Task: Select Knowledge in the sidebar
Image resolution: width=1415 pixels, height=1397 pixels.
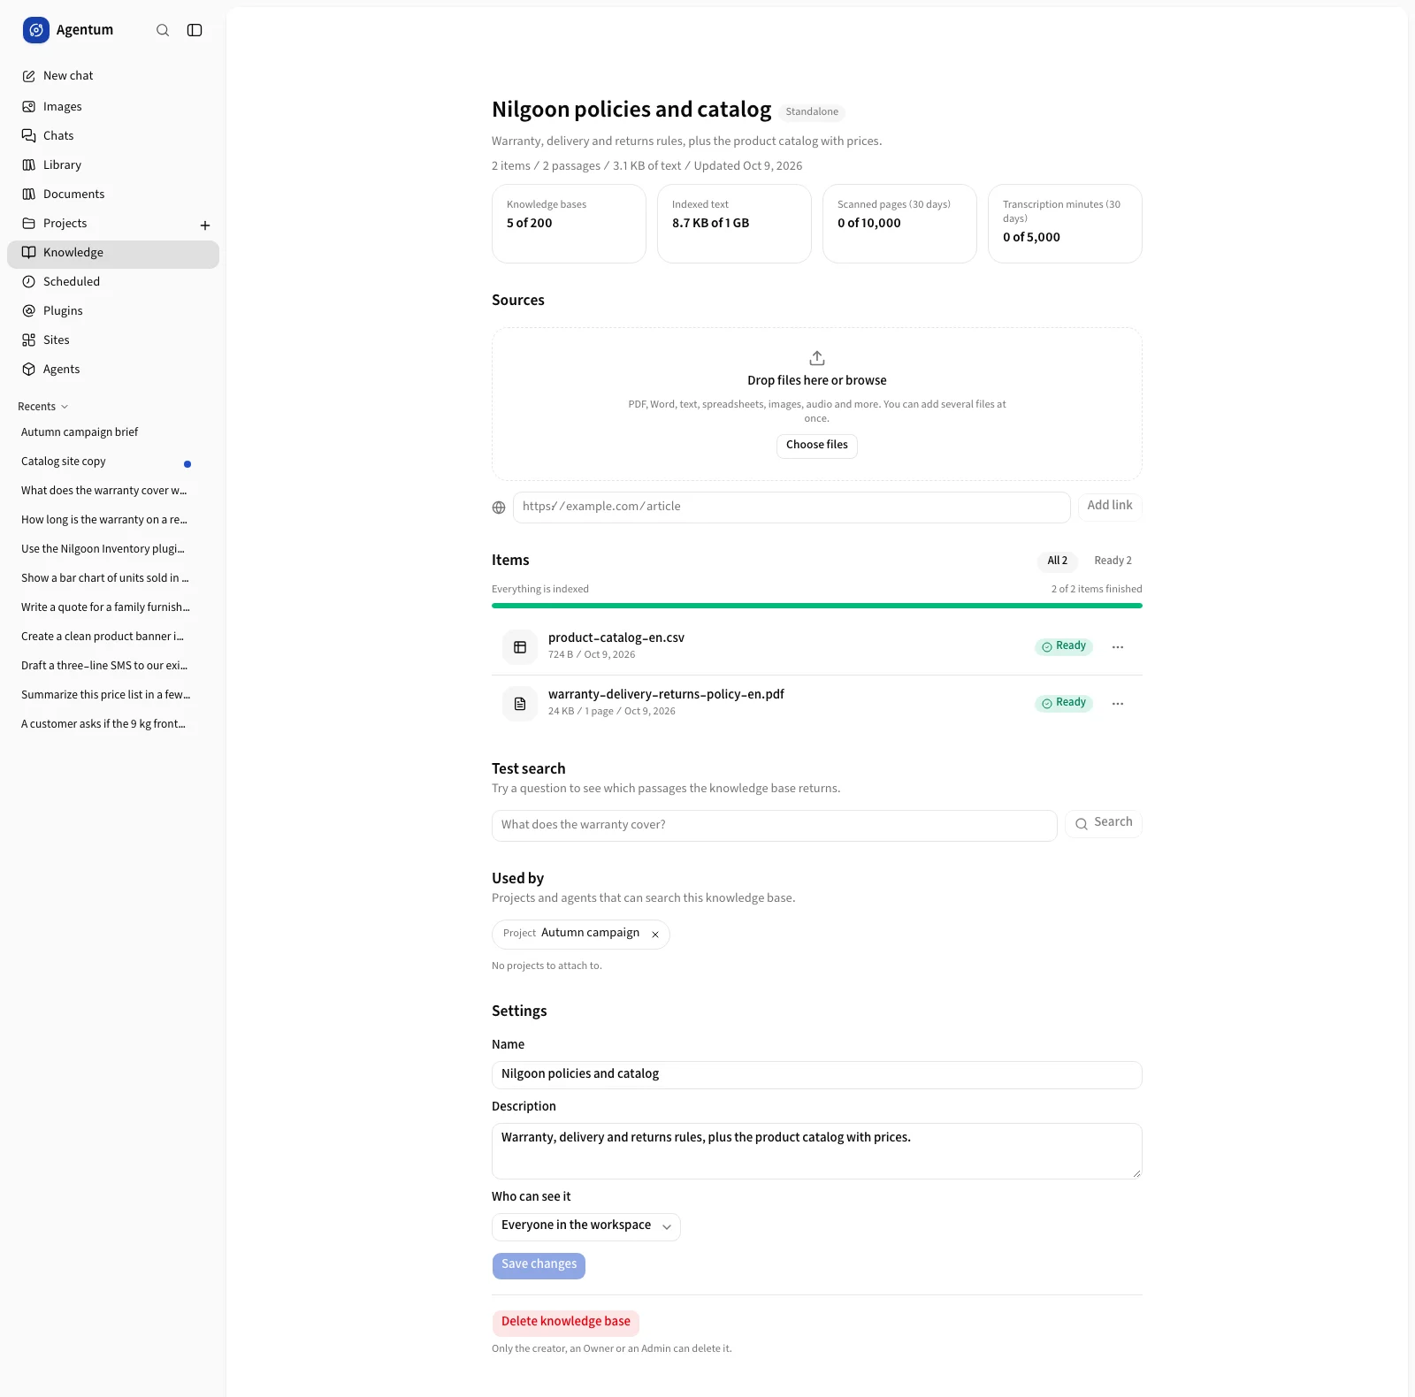Action: [x=113, y=255]
